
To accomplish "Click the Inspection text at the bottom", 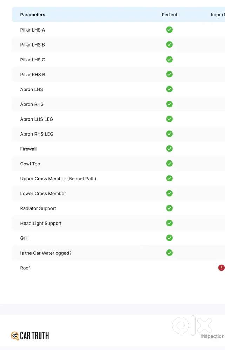I will click(x=212, y=336).
